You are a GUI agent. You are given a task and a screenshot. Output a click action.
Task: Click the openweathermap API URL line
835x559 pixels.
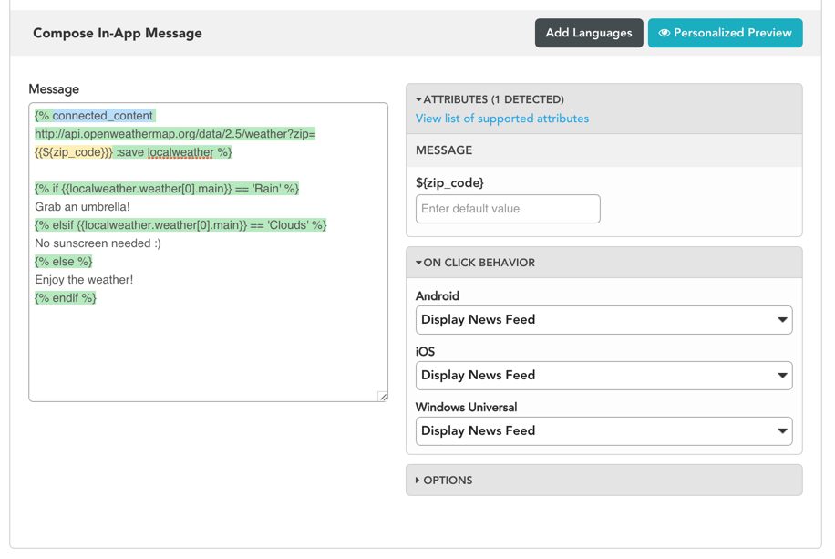click(x=175, y=134)
